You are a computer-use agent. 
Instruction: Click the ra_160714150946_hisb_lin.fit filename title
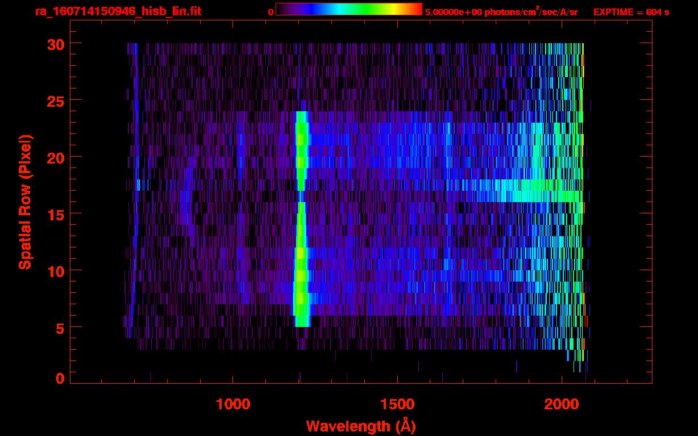point(118,11)
